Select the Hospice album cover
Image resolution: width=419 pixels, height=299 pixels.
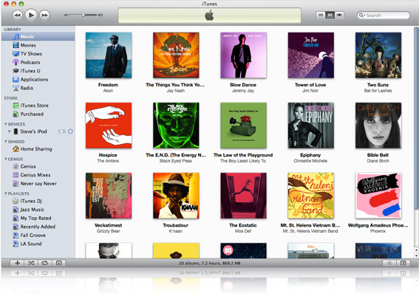[x=109, y=126]
